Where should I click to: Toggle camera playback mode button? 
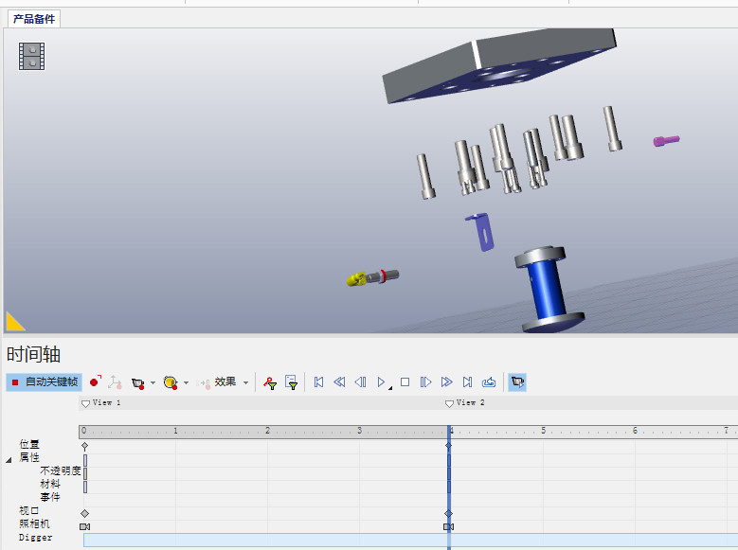(517, 382)
